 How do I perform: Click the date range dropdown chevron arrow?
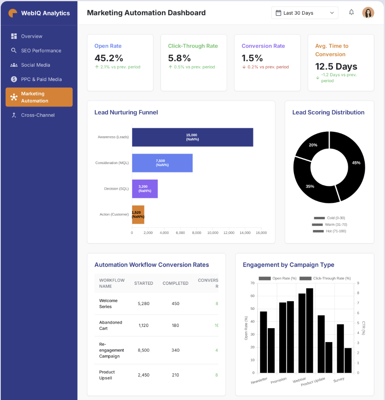(x=332, y=13)
